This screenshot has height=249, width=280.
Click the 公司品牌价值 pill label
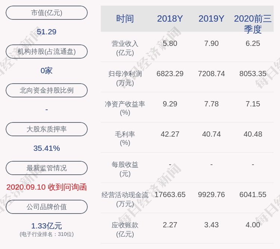tap(47, 207)
